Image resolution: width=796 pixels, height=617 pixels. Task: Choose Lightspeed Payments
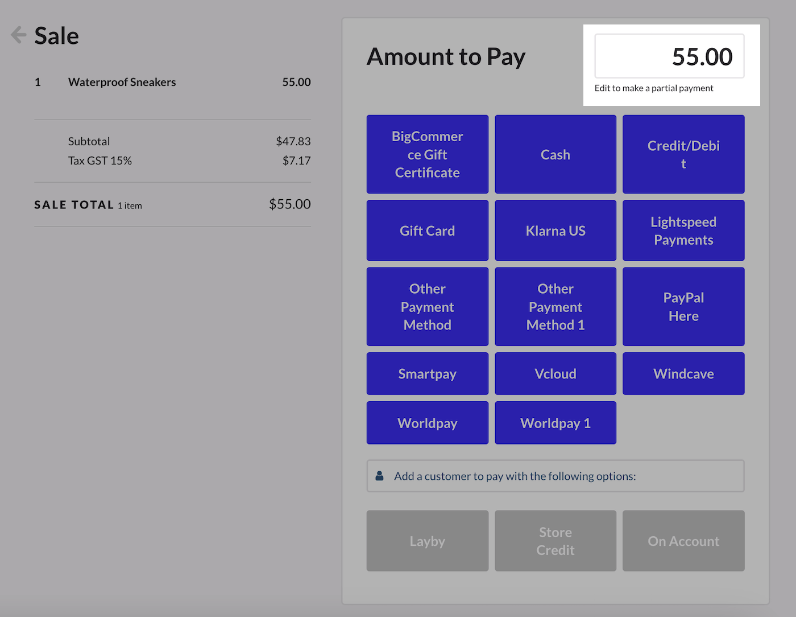click(683, 231)
